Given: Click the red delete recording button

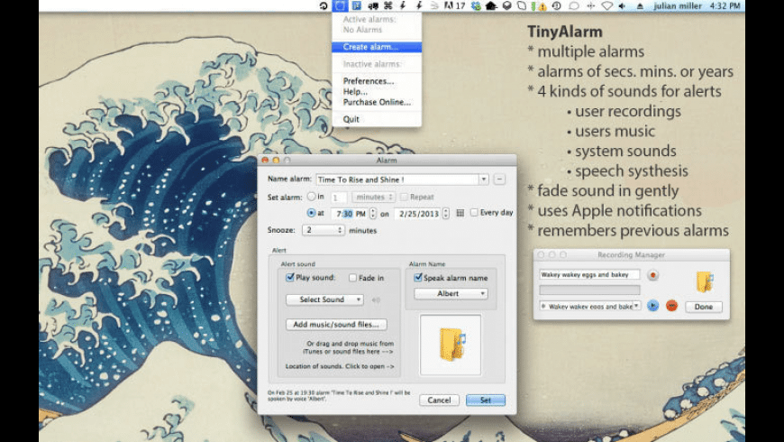Looking at the screenshot, I should pyautogui.click(x=671, y=306).
